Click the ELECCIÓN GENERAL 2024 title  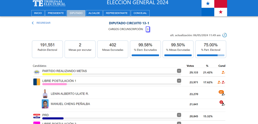(138, 2)
